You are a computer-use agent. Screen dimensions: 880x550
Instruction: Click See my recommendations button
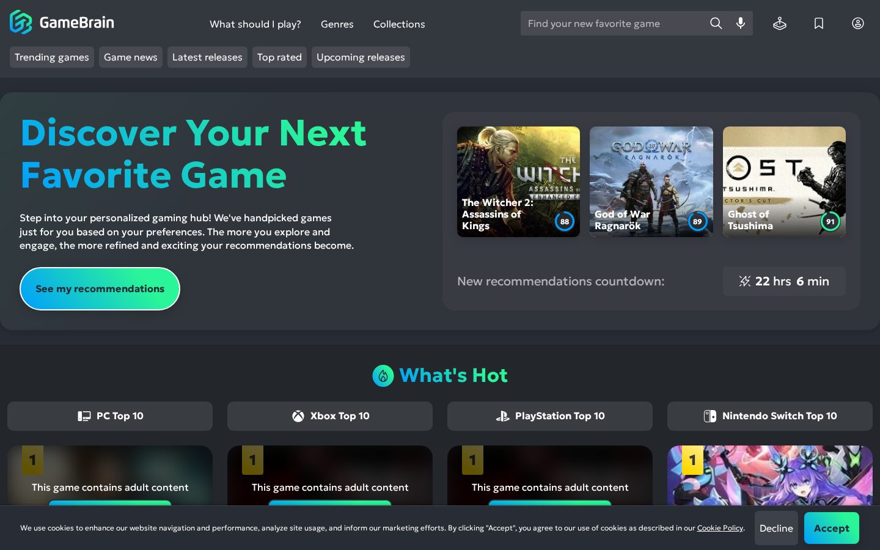click(x=100, y=288)
